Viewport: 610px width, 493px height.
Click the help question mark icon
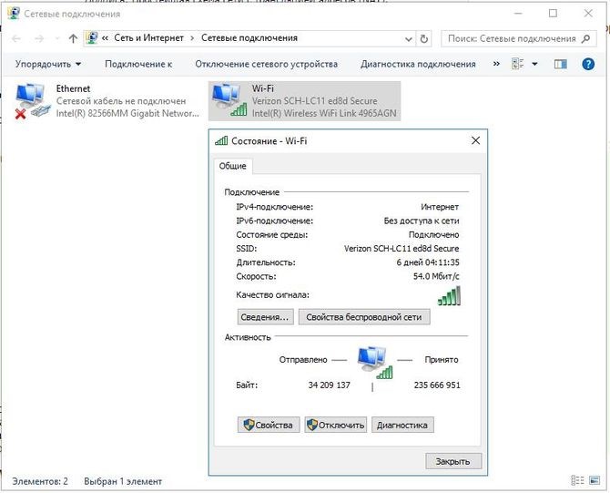[x=588, y=64]
